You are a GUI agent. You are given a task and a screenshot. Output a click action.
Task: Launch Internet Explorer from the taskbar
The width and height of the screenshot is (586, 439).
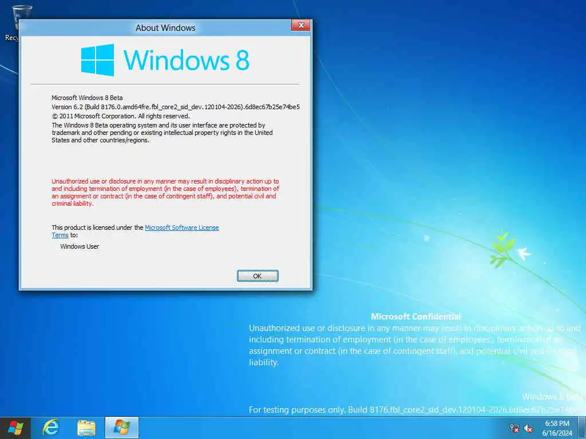[51, 428]
